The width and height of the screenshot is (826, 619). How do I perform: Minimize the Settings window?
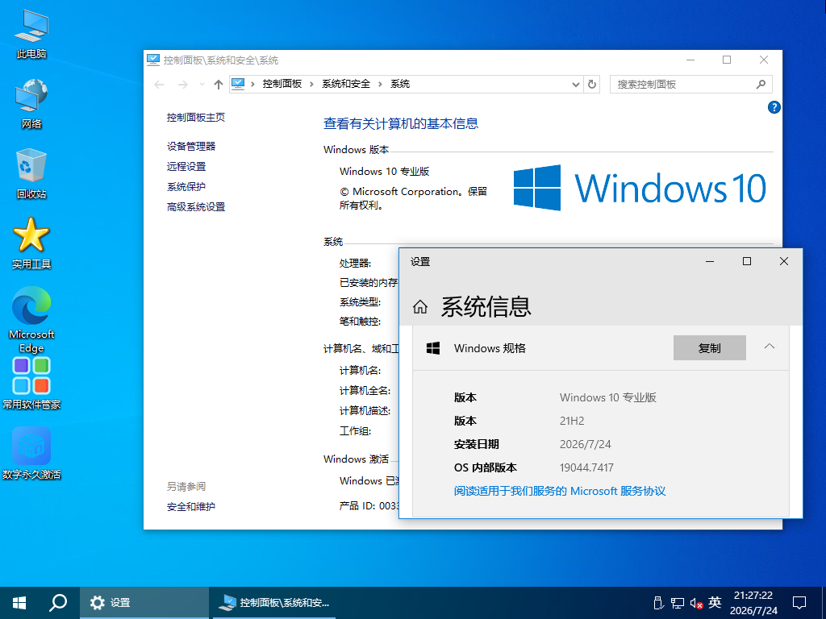coord(710,262)
